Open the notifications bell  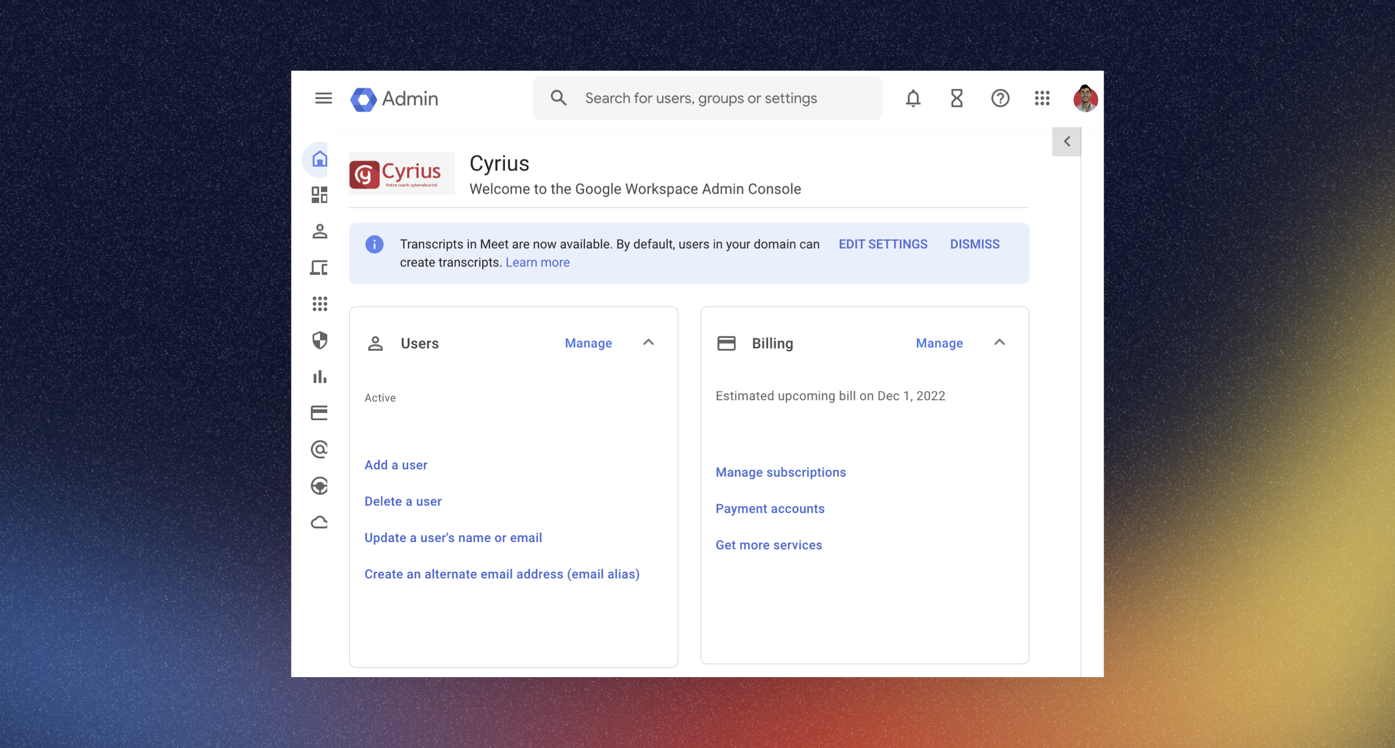913,99
